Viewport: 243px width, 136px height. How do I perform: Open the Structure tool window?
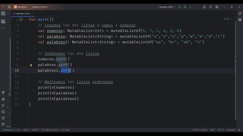pos(3,22)
